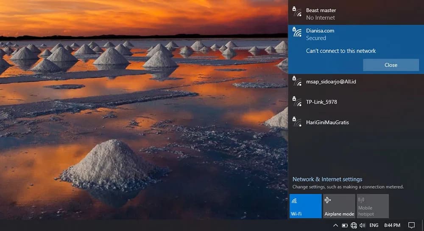This screenshot has width=424, height=231.
Task: Click the network globe tray icon
Action: pos(354,225)
